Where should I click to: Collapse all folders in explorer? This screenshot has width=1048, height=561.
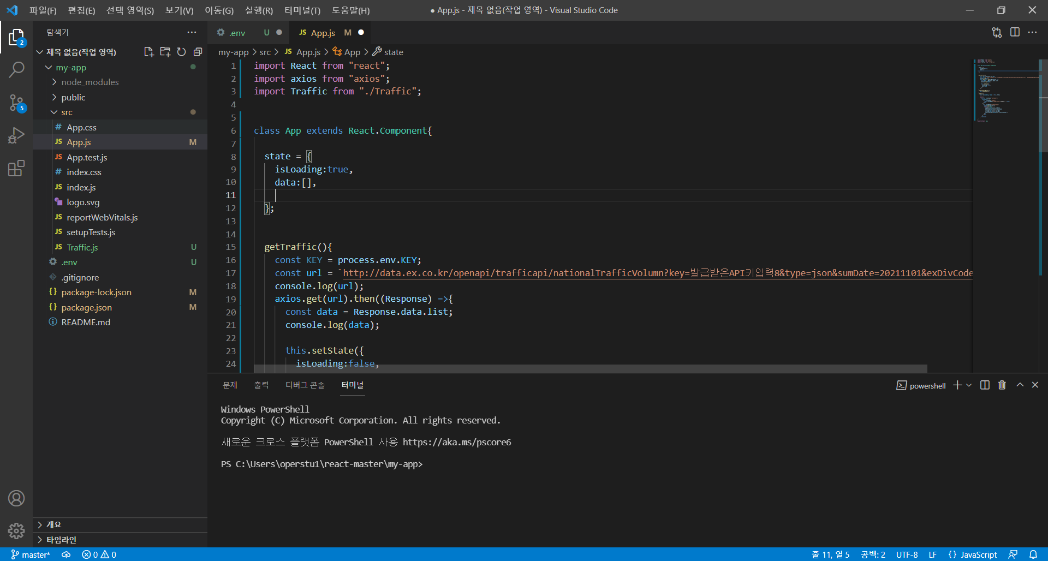tap(198, 52)
